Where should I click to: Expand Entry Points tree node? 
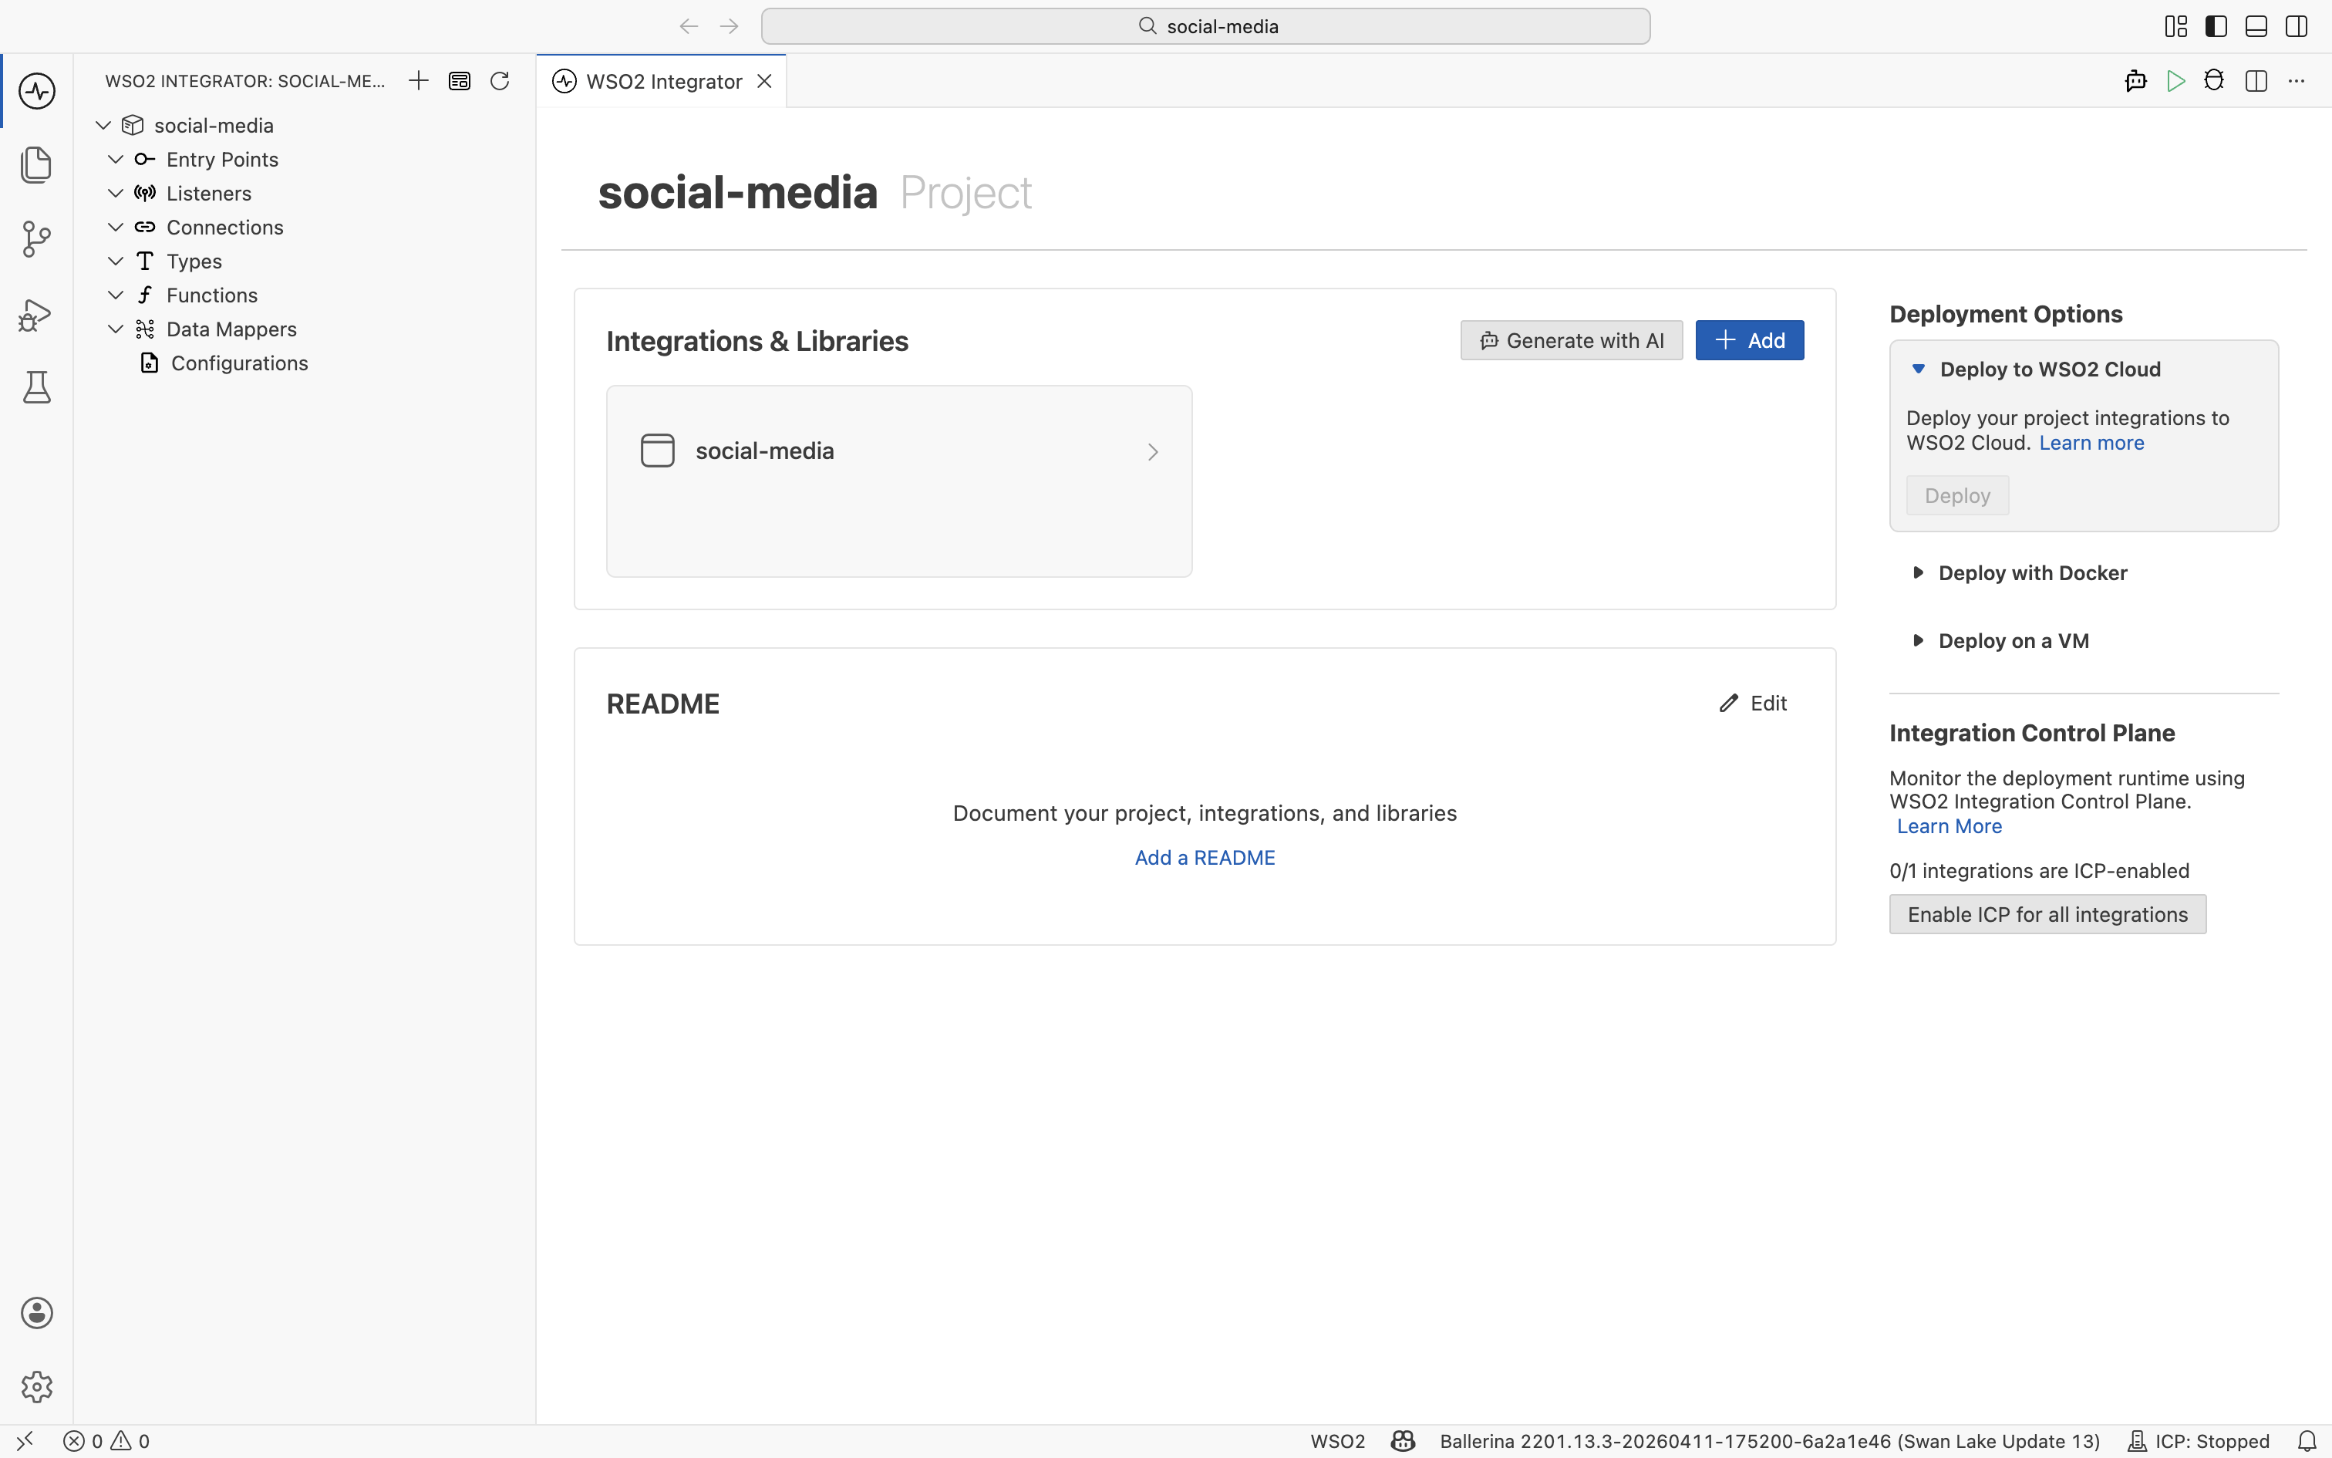116,159
